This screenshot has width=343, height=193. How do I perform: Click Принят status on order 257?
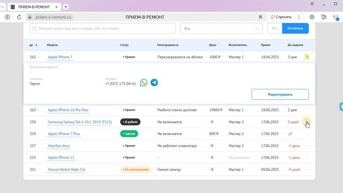tap(129, 146)
